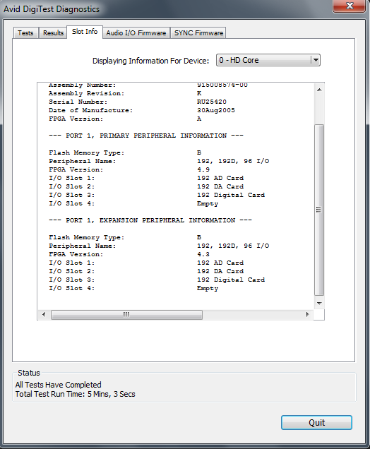The width and height of the screenshot is (370, 449).
Task: Select the Slot Info tab
Action: [85, 32]
